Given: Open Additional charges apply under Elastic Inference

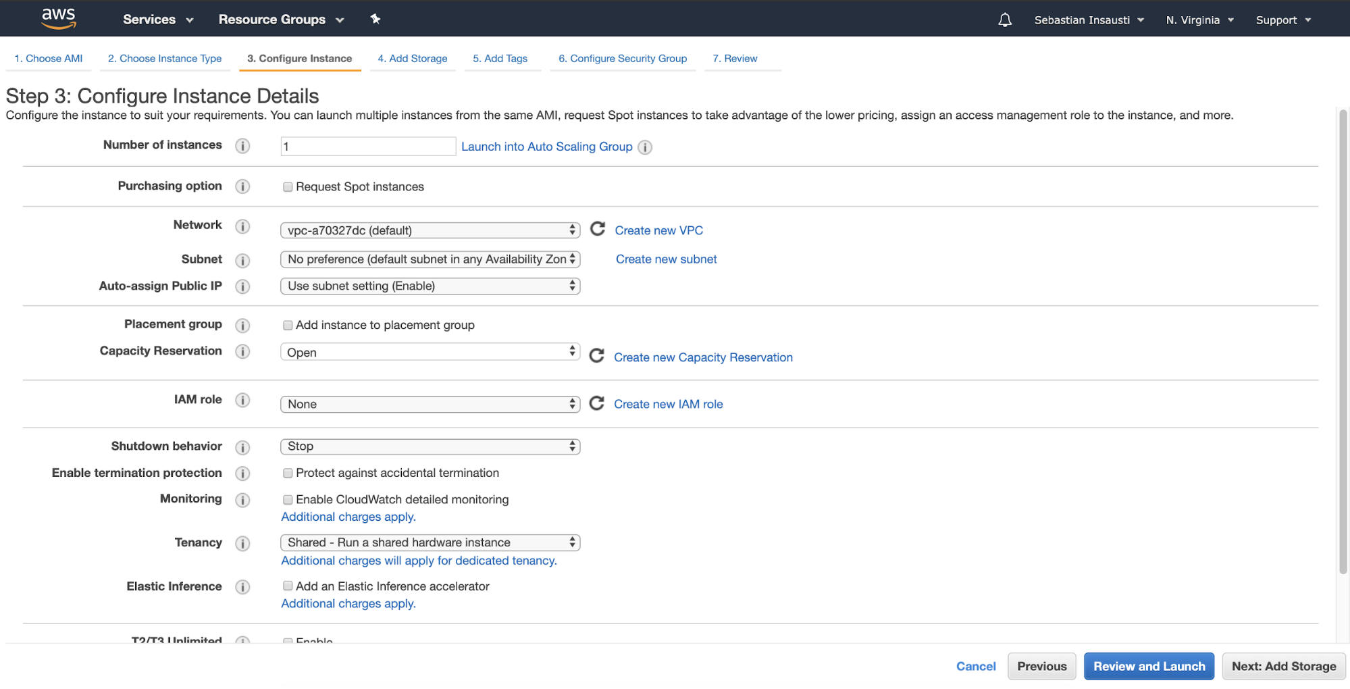Looking at the screenshot, I should (348, 604).
